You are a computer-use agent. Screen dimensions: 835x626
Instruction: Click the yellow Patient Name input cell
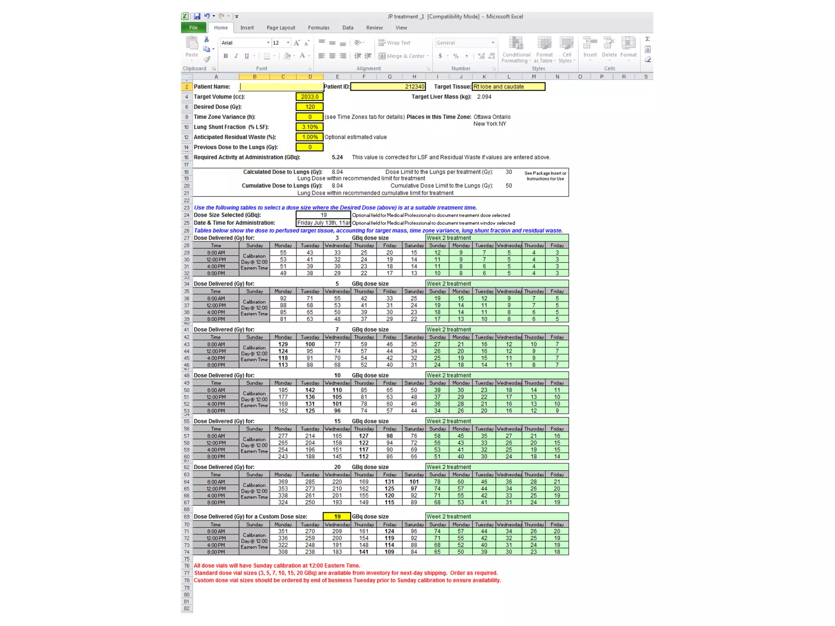click(x=281, y=86)
